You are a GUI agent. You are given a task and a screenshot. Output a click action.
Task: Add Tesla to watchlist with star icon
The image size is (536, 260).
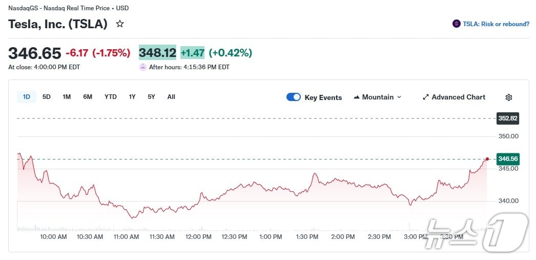120,24
